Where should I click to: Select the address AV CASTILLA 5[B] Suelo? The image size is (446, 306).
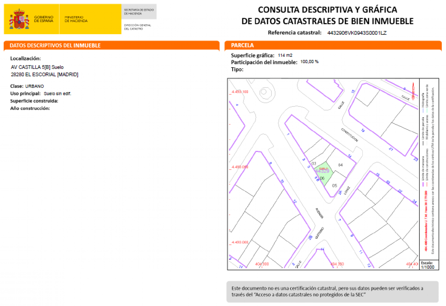point(37,67)
